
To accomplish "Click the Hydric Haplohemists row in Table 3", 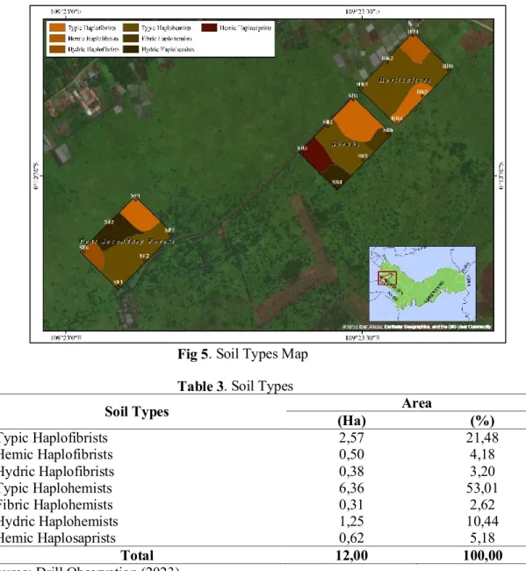I will pyautogui.click(x=263, y=521).
